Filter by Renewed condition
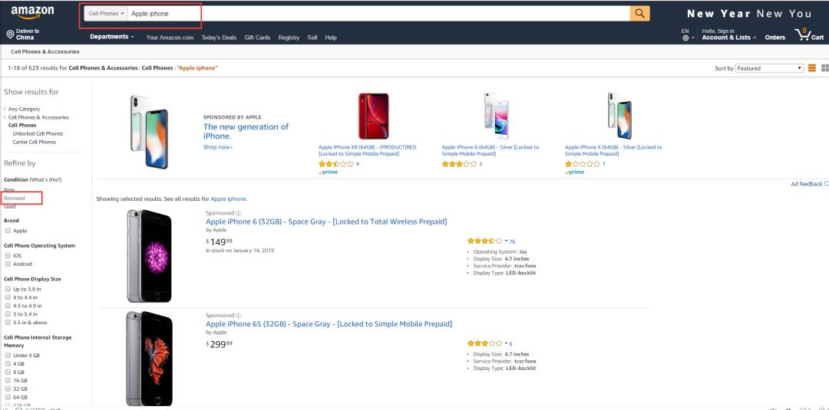This screenshot has width=829, height=410. pyautogui.click(x=15, y=198)
